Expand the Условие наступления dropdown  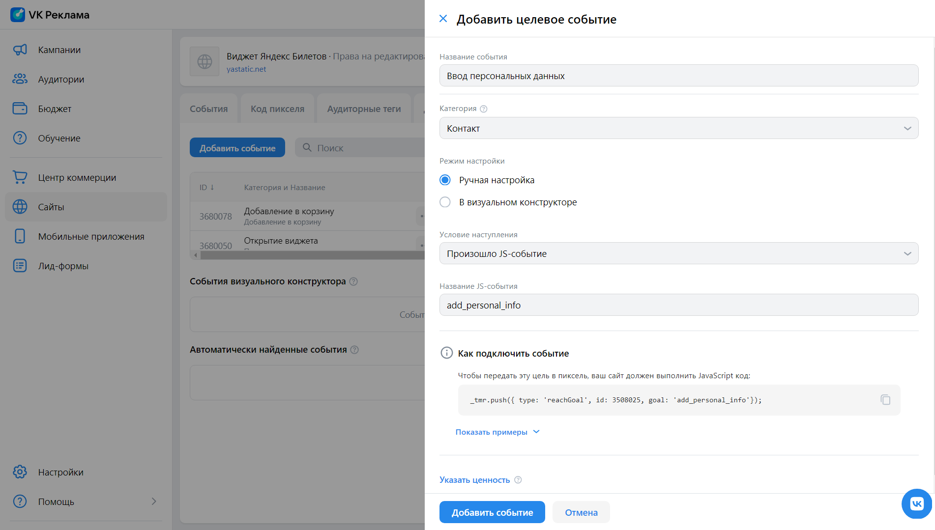pos(678,253)
